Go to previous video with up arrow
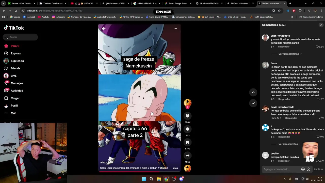 [x=253, y=93]
